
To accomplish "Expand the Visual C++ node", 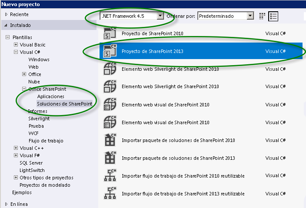I will tap(16, 148).
